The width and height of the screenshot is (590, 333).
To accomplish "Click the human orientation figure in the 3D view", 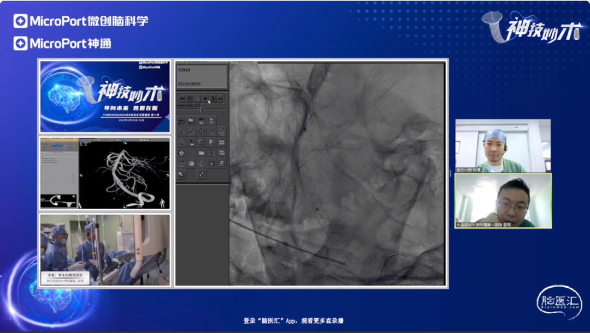I will [162, 203].
